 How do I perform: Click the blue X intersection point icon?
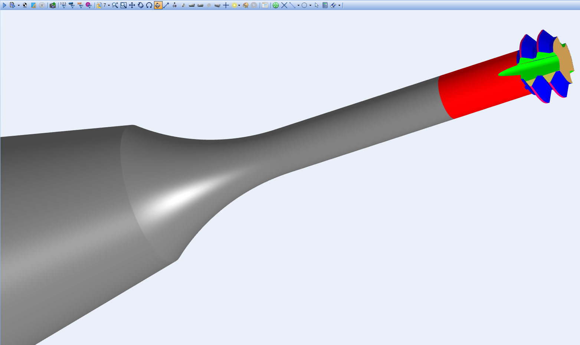click(284, 5)
